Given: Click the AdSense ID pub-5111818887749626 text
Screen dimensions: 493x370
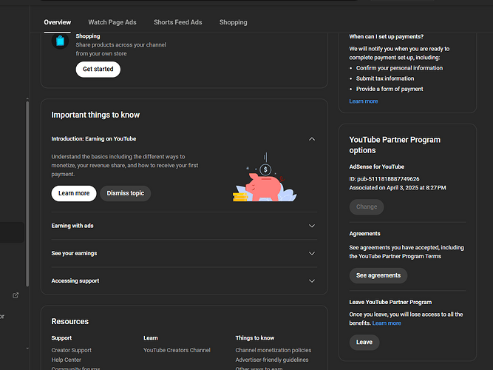Looking at the screenshot, I should pyautogui.click(x=384, y=179).
